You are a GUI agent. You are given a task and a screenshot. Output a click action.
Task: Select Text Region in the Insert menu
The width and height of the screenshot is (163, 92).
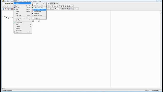pos(23,20)
